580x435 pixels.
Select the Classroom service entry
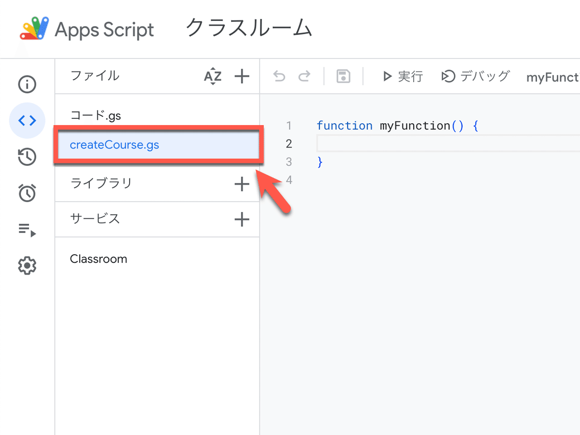point(99,259)
